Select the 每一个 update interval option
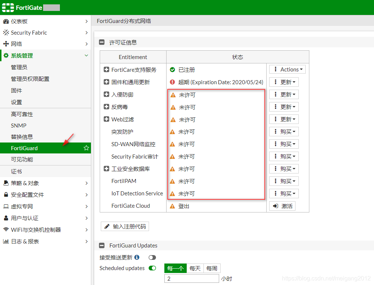This screenshot has width=374, height=285. click(176, 268)
